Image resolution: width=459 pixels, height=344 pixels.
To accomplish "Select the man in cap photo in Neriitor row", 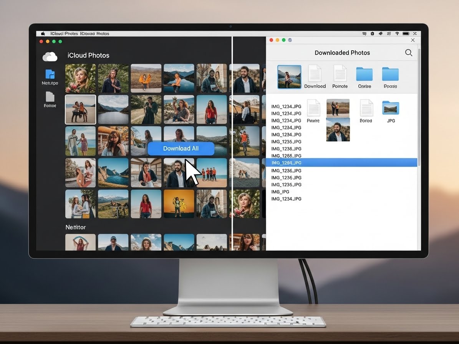I will (113, 242).
